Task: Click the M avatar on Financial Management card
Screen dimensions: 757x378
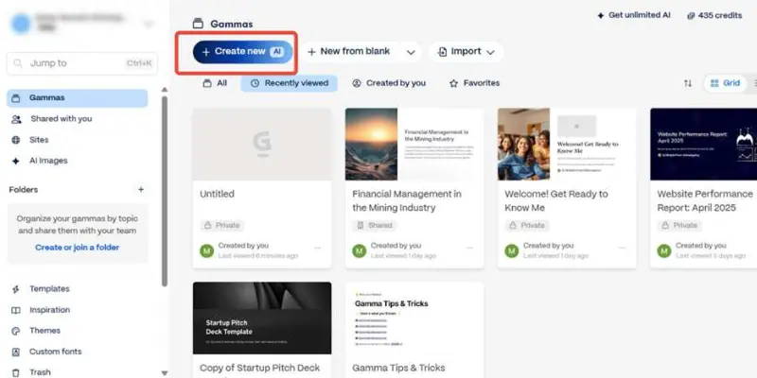Action: pos(360,250)
